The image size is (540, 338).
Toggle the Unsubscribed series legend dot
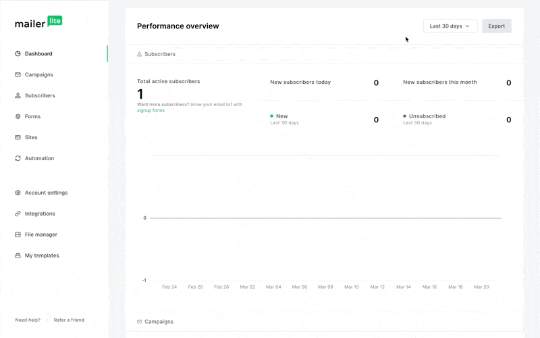click(405, 116)
